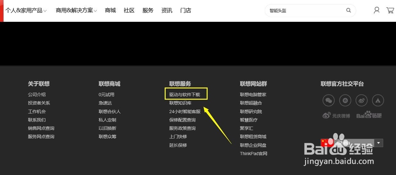Open 联想众筹 link
Image resolution: width=396 pixels, height=175 pixels.
coord(107,137)
